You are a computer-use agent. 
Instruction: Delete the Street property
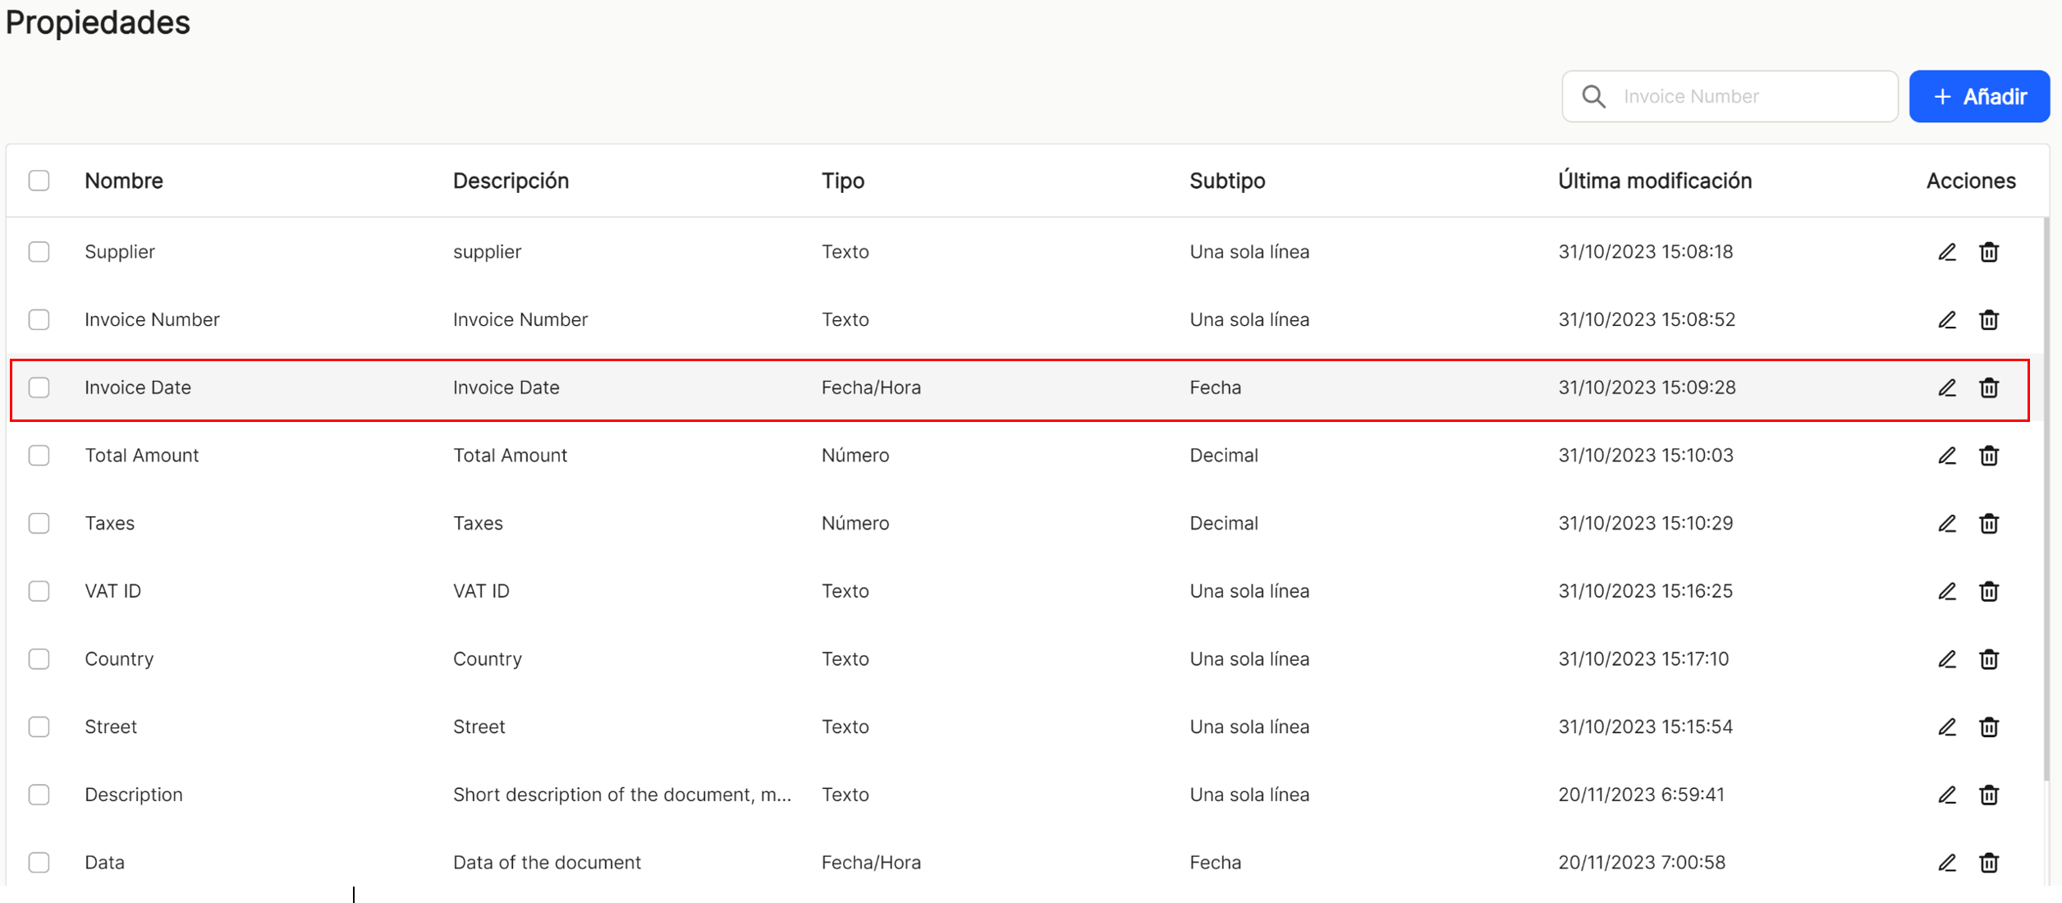coord(1989,727)
